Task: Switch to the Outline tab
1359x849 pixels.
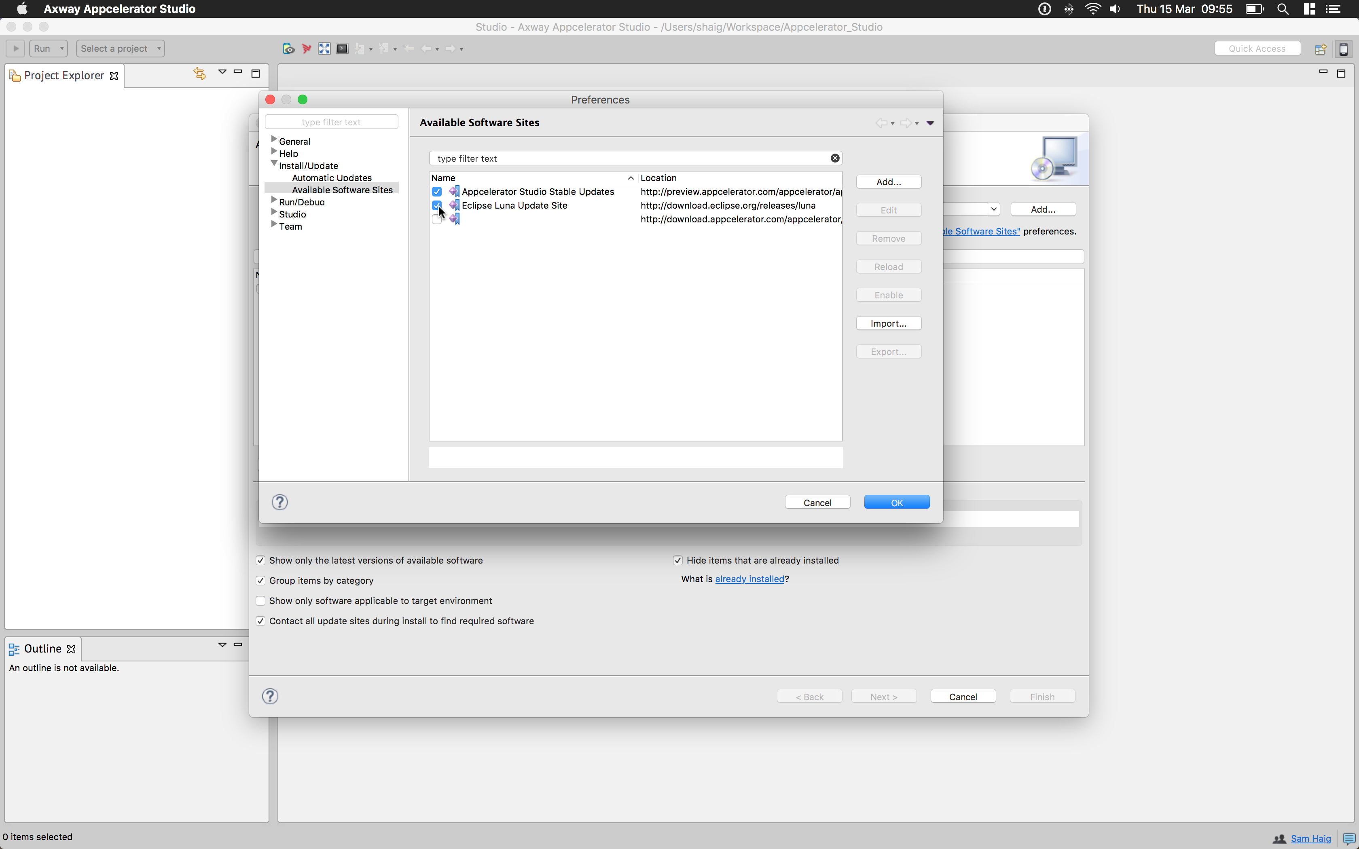Action: (x=43, y=649)
